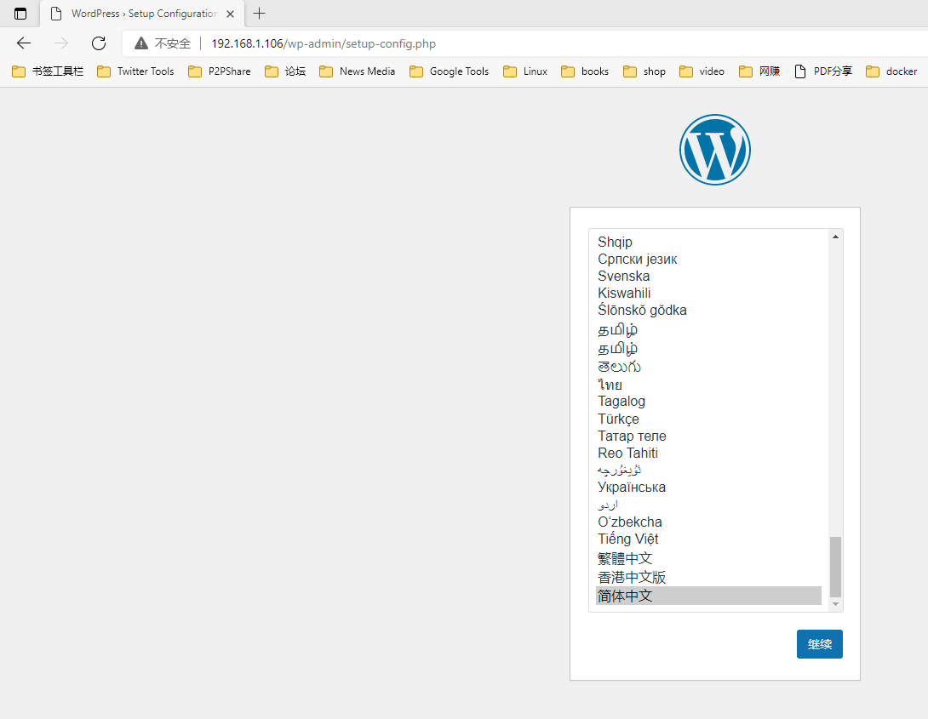
Task: Select Türkçe language option
Action: click(708, 419)
